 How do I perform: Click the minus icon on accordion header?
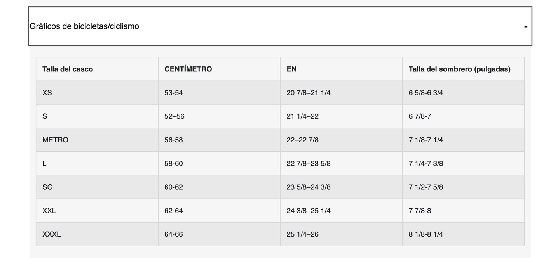tap(525, 27)
